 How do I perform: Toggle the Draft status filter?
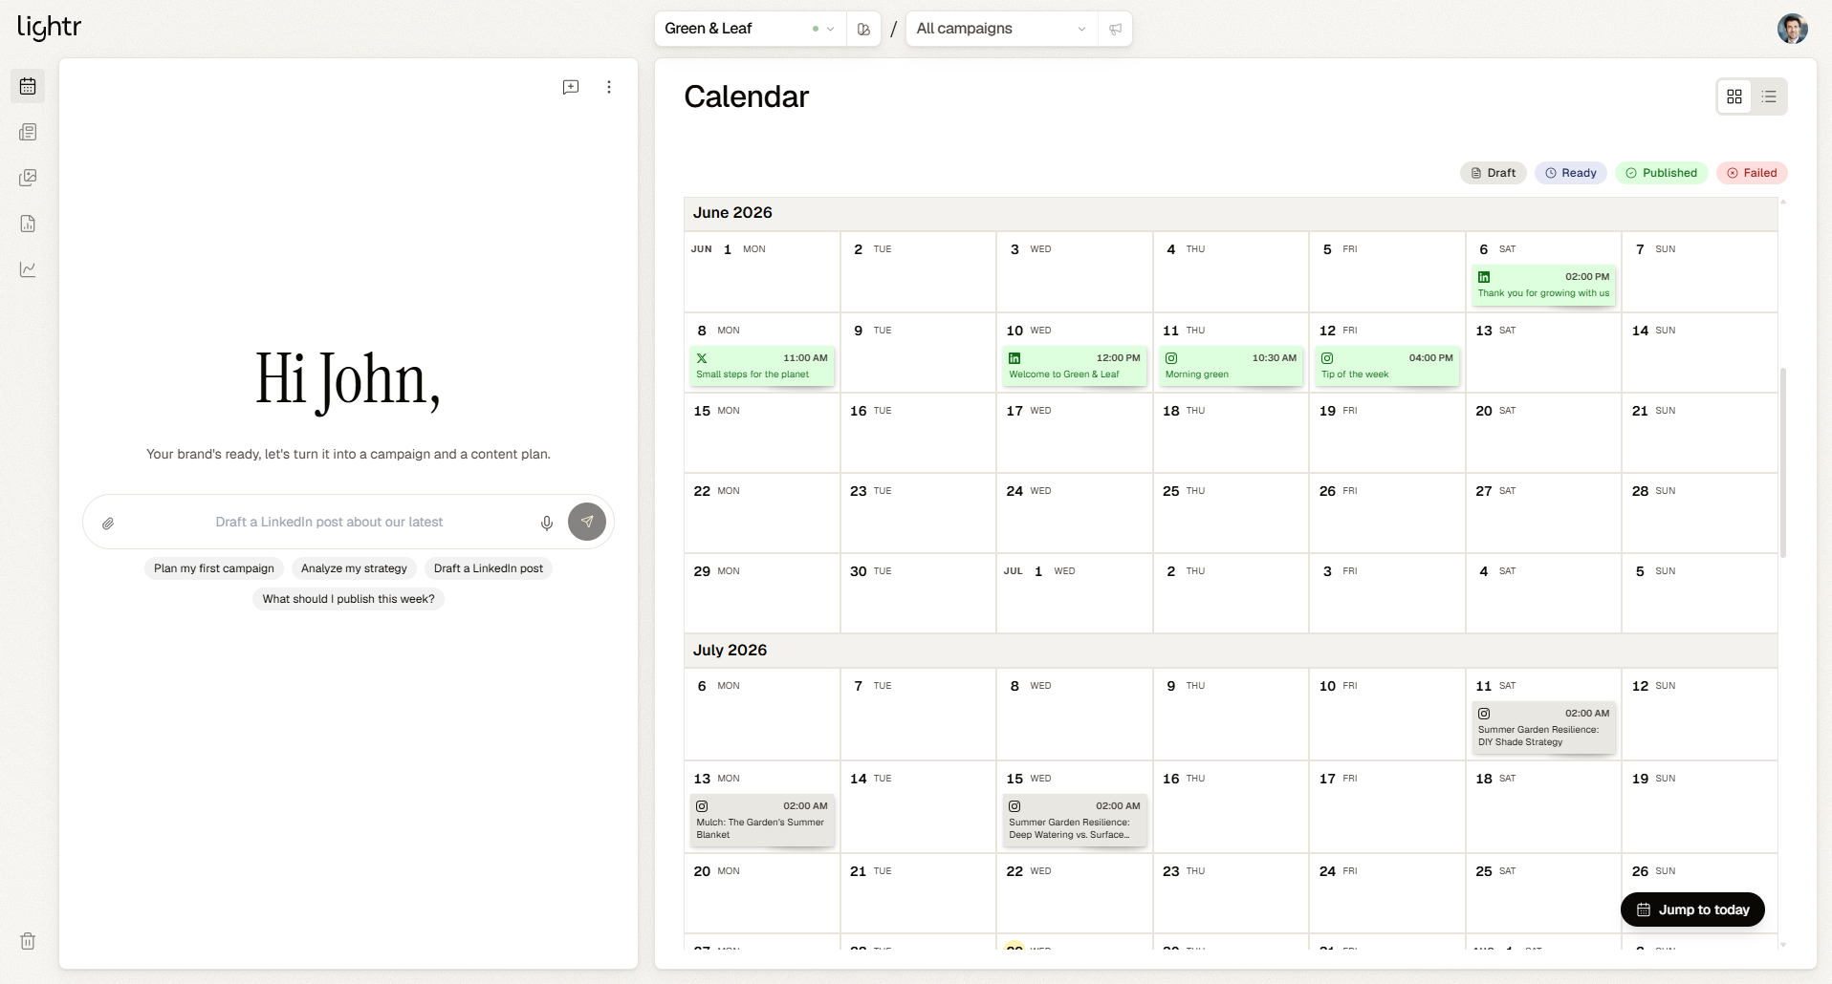coord(1493,173)
